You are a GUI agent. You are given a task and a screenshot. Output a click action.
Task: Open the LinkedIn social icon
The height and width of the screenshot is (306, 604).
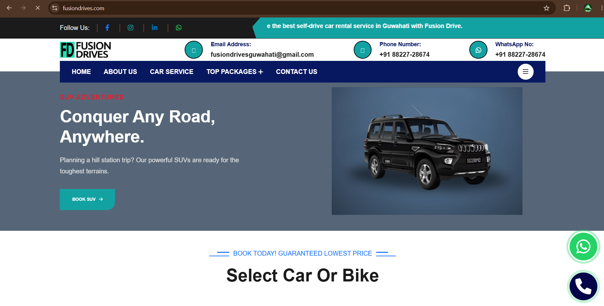click(154, 28)
